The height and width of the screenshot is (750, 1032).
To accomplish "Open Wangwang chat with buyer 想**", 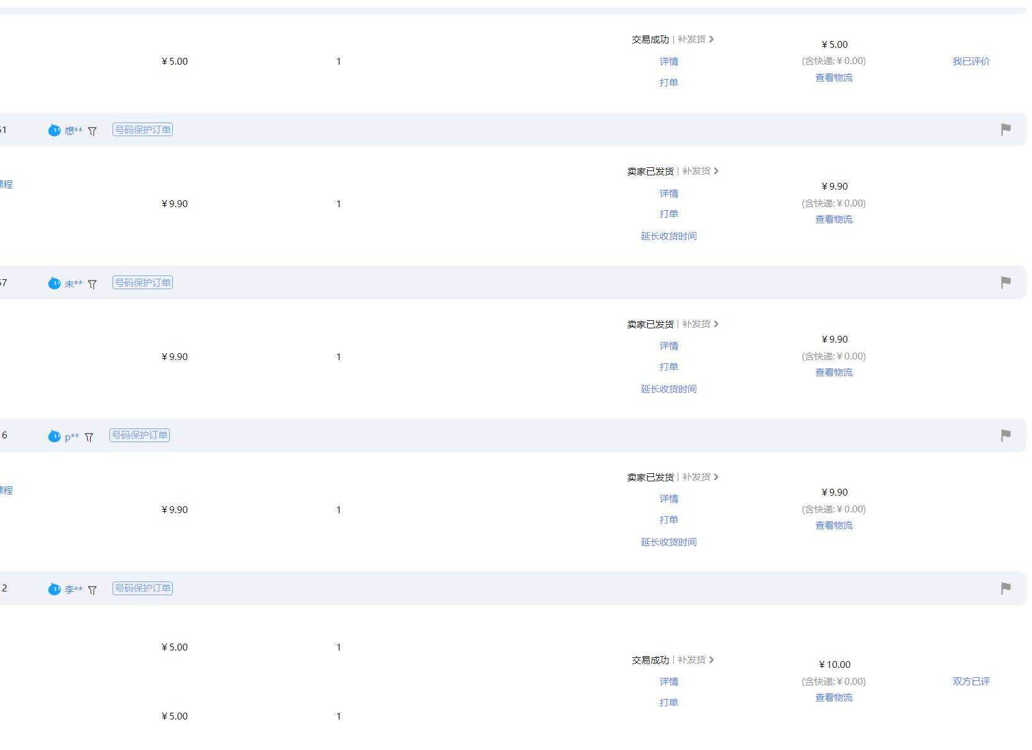I will 54,130.
